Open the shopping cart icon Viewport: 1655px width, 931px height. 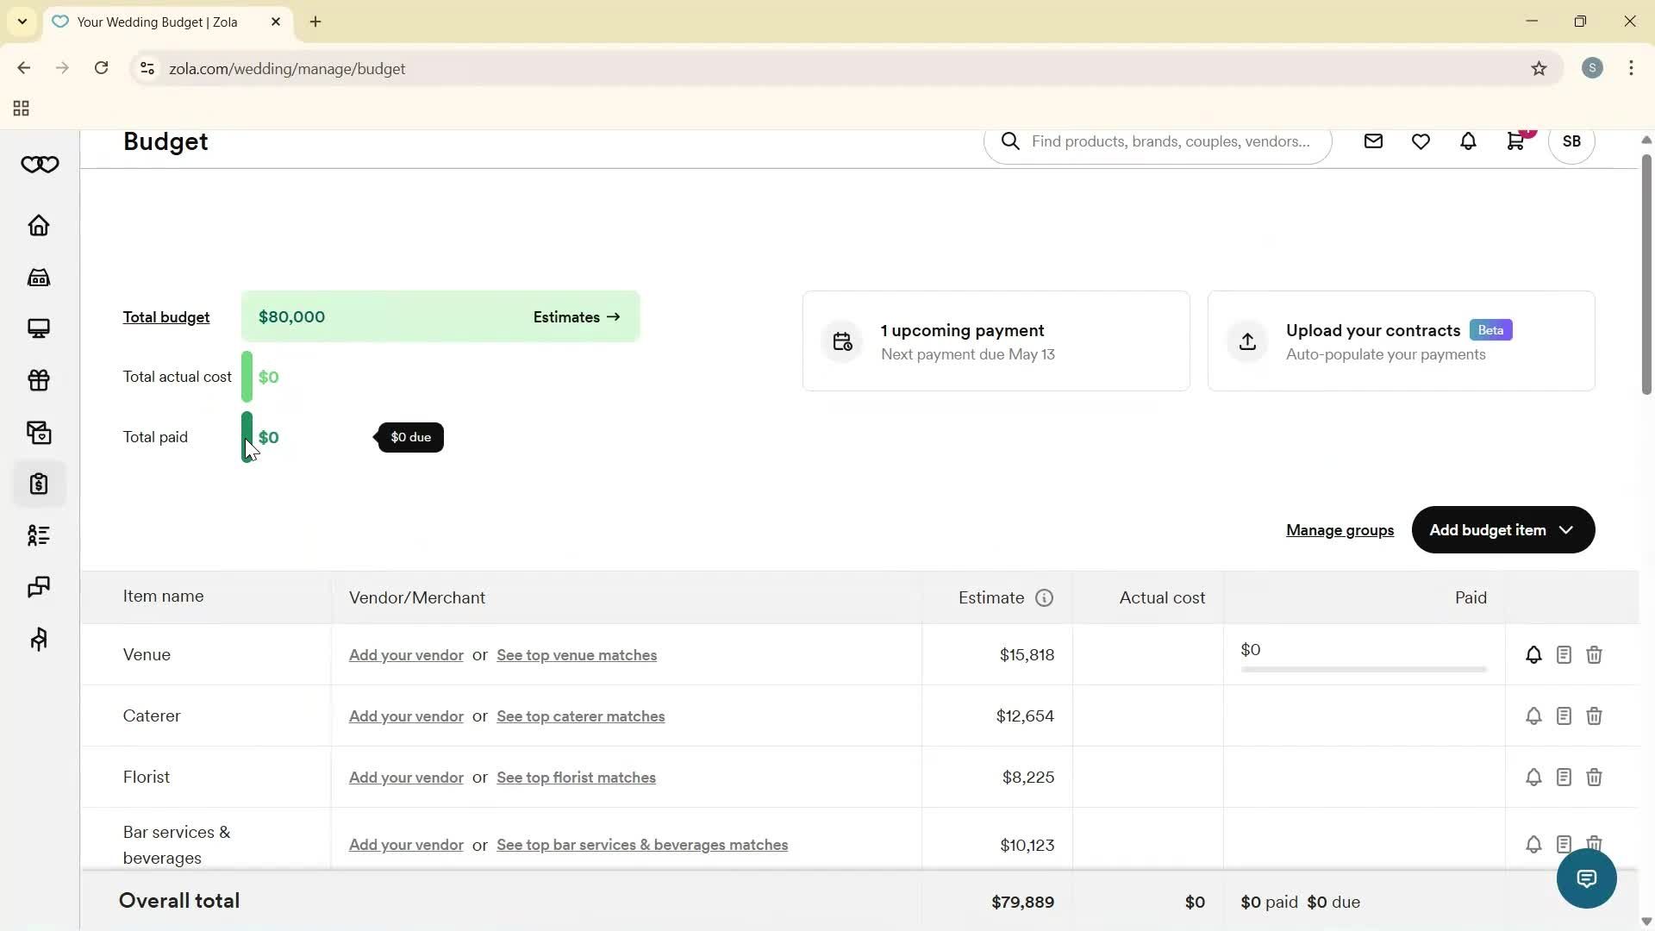(x=1515, y=141)
